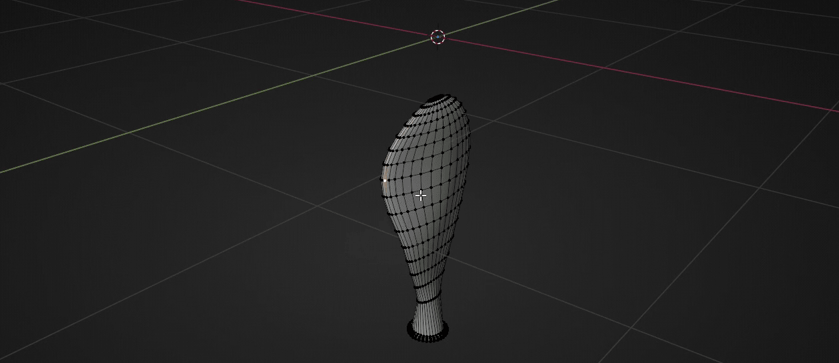Click the white crosshair on the mesh body
The width and height of the screenshot is (839, 363).
(x=421, y=196)
